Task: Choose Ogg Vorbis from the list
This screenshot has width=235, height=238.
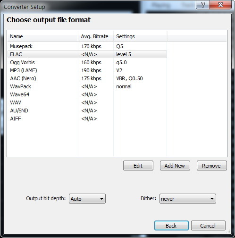Action: tap(87, 62)
